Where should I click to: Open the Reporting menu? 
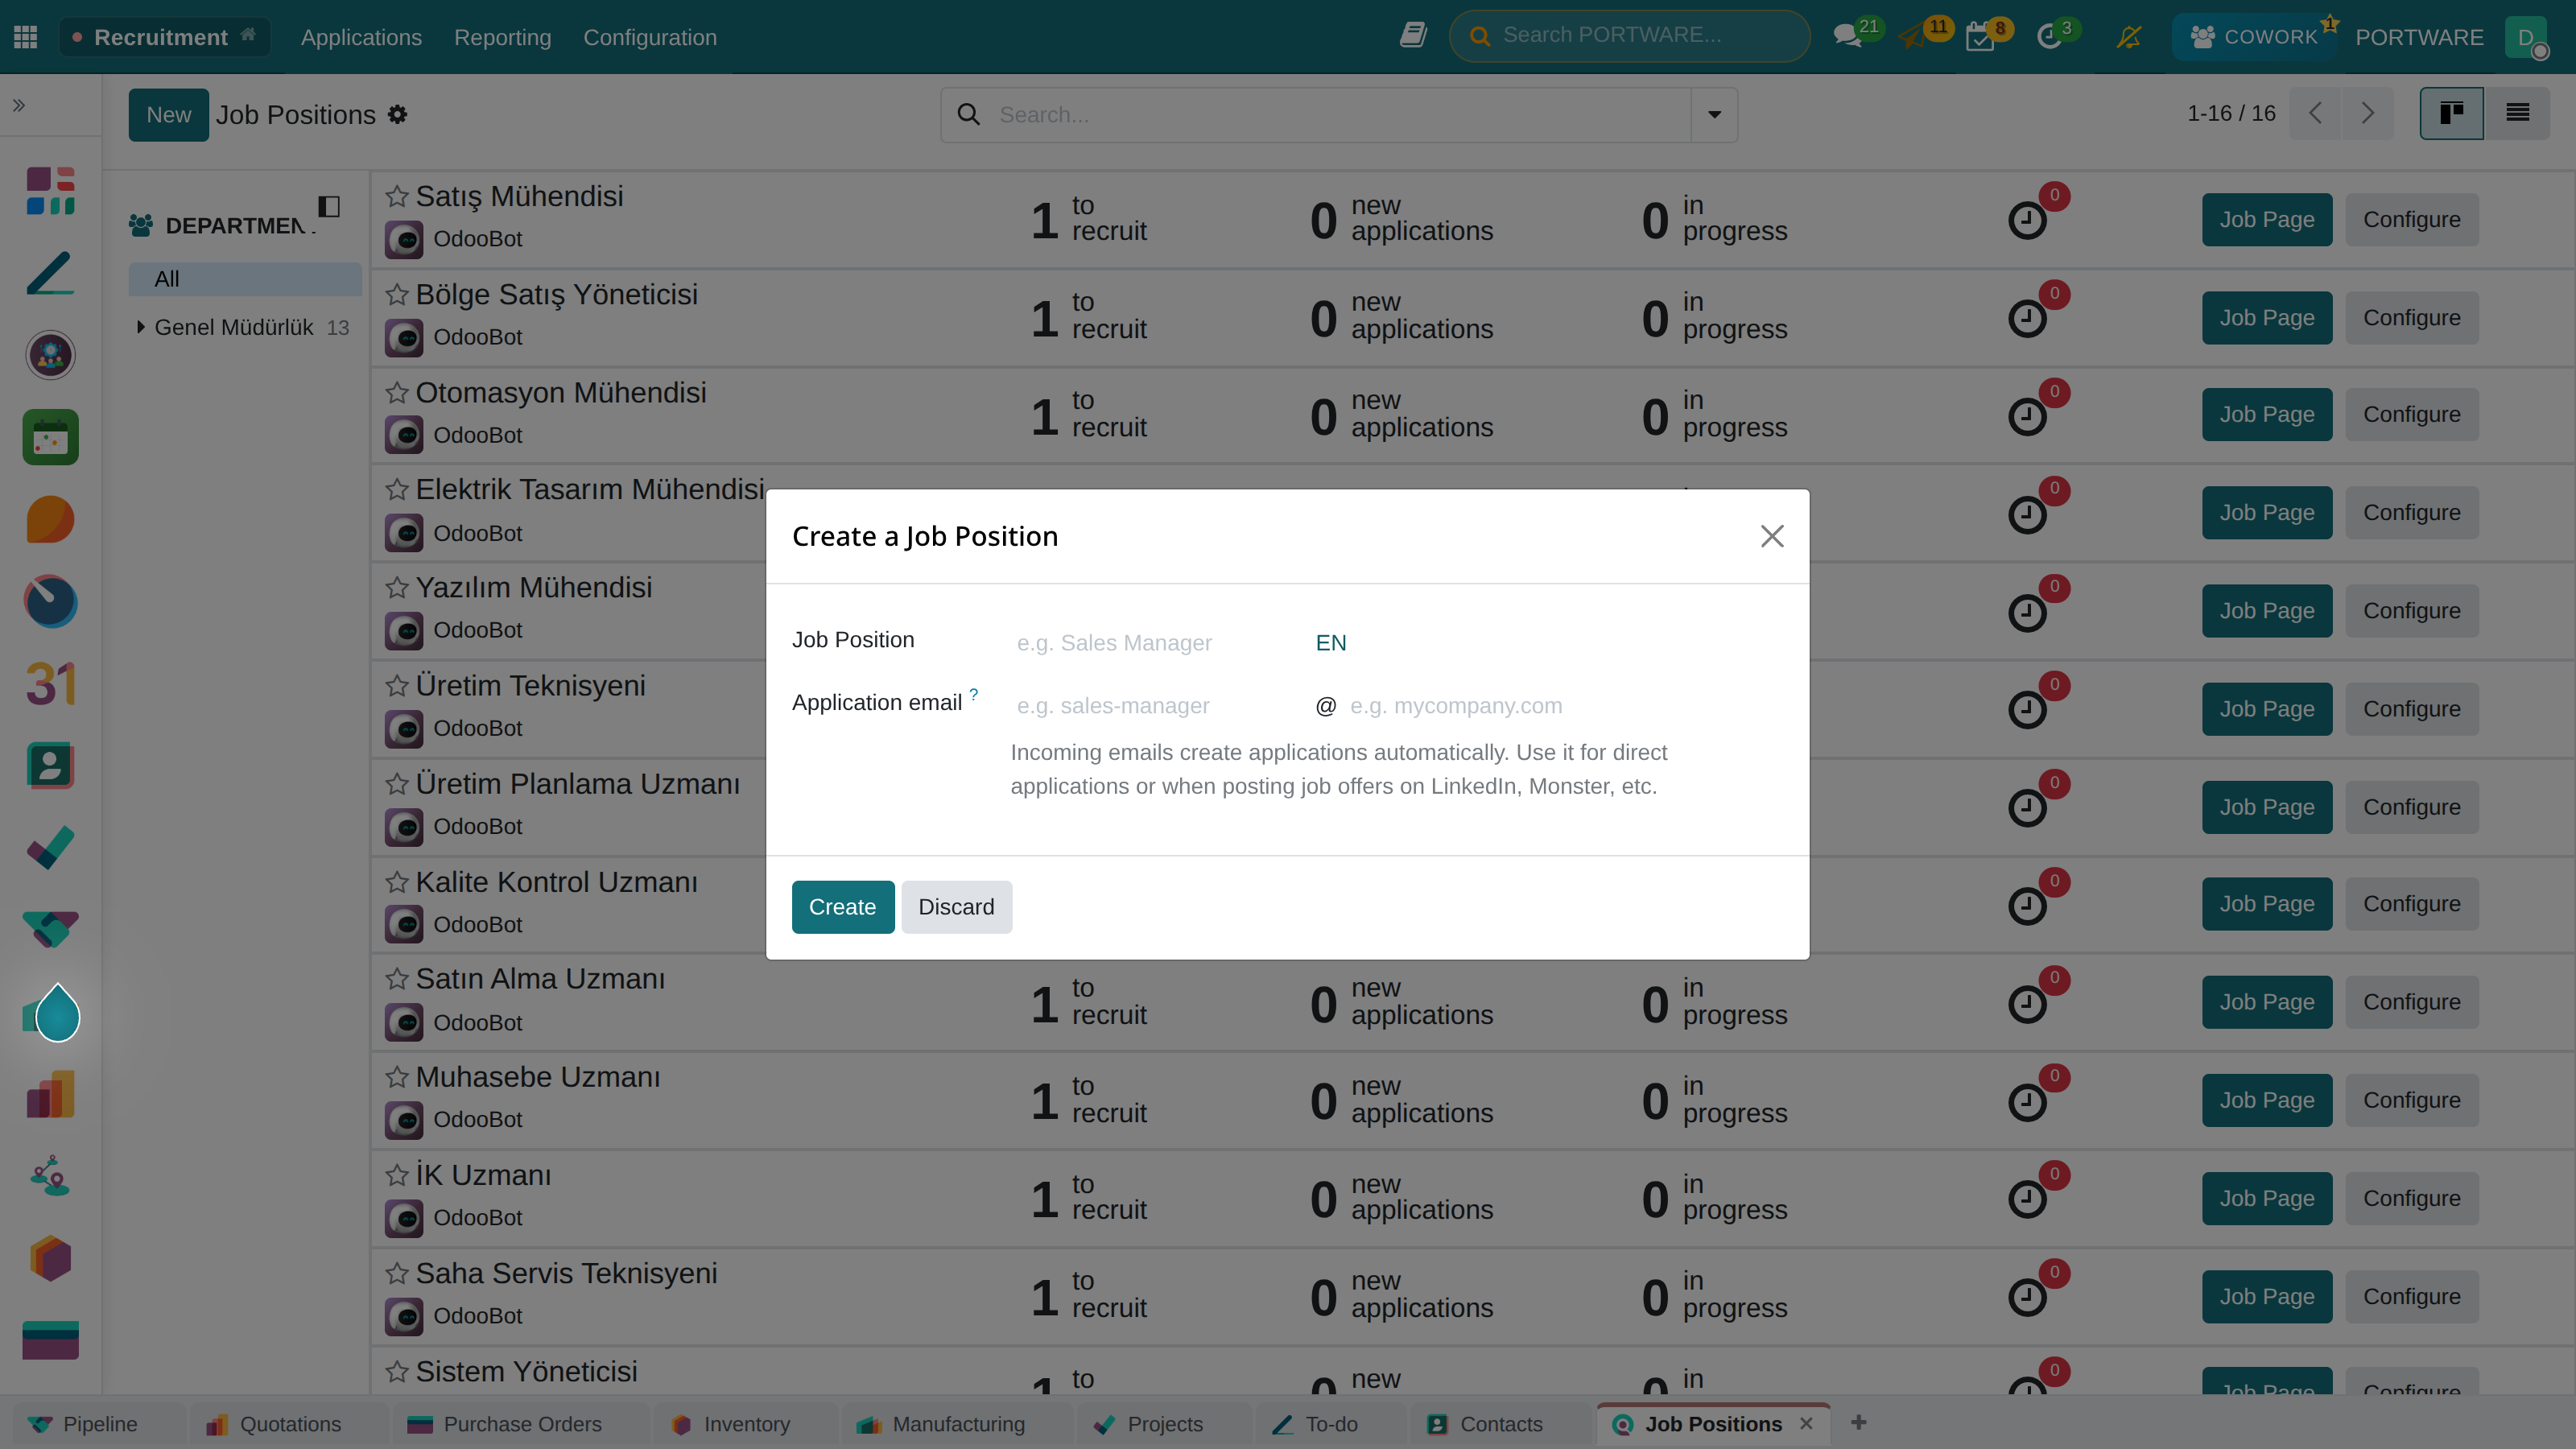click(x=502, y=37)
